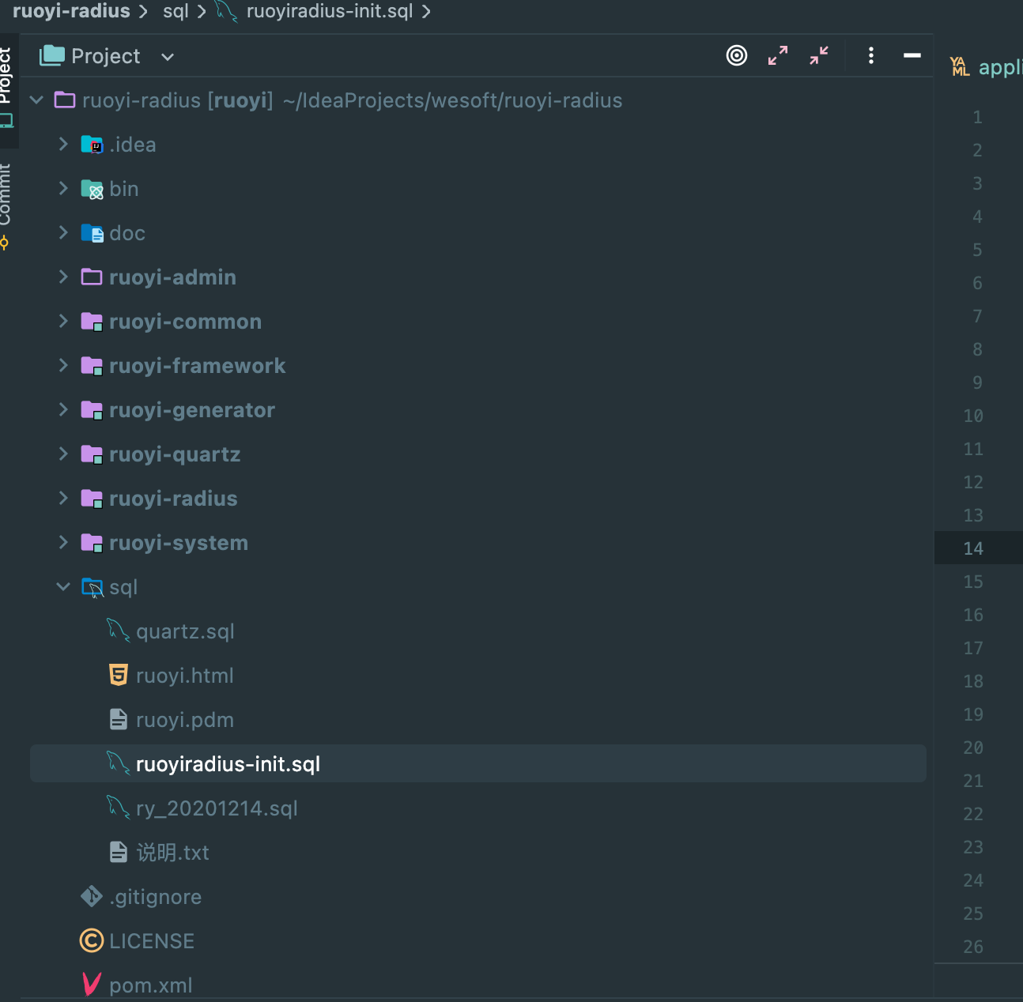Screen dimensions: 1023x1002
Task: Click the ruoyi-generator module folder icon
Action: [92, 410]
